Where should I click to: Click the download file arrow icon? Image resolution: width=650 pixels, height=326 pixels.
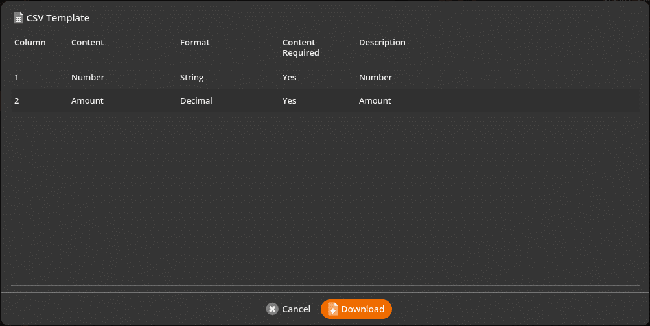[x=332, y=309]
